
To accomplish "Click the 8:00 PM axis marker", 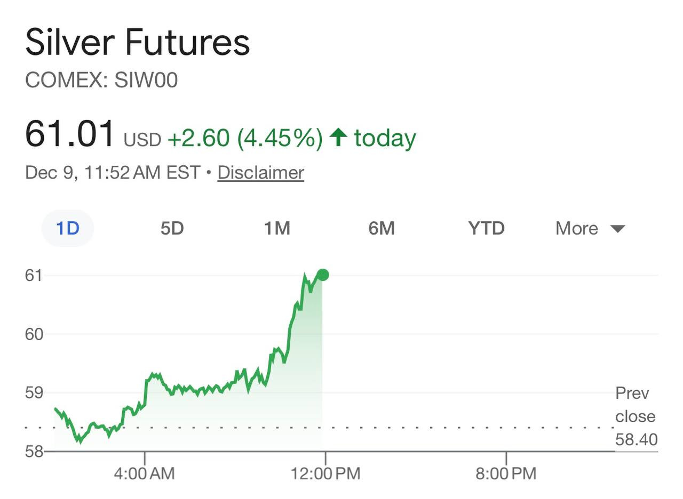I will (506, 473).
